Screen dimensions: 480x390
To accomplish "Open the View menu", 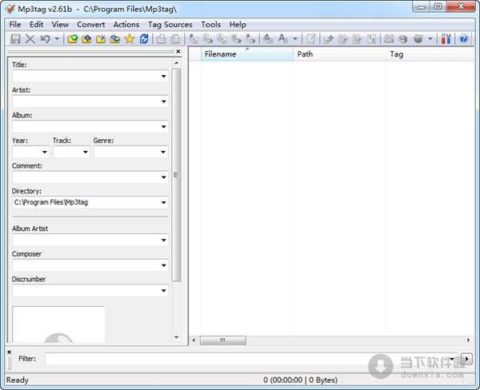I will [x=60, y=25].
